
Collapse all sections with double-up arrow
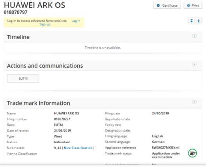(199, 21)
